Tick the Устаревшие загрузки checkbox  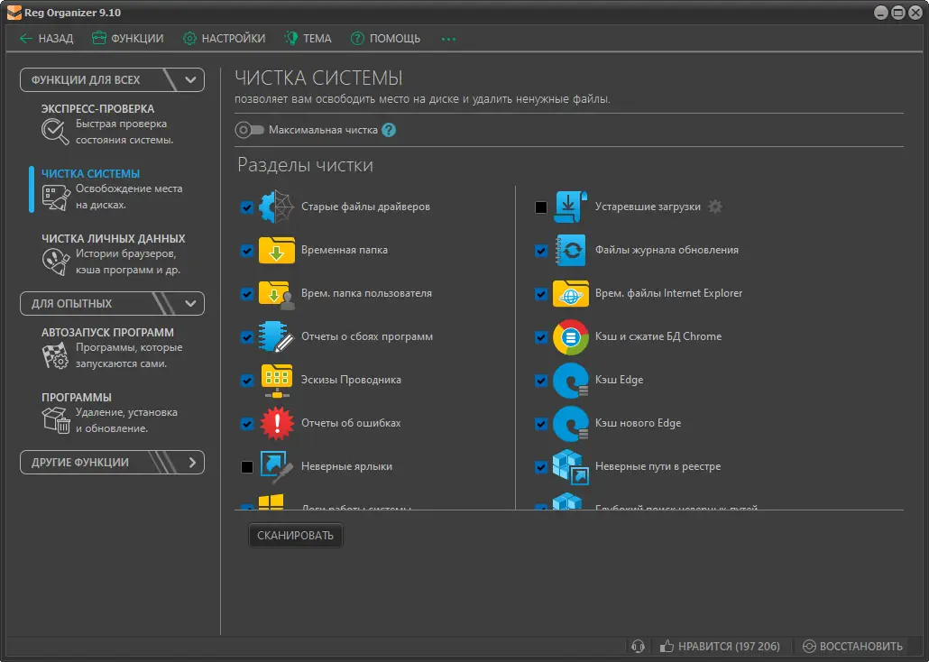[541, 207]
